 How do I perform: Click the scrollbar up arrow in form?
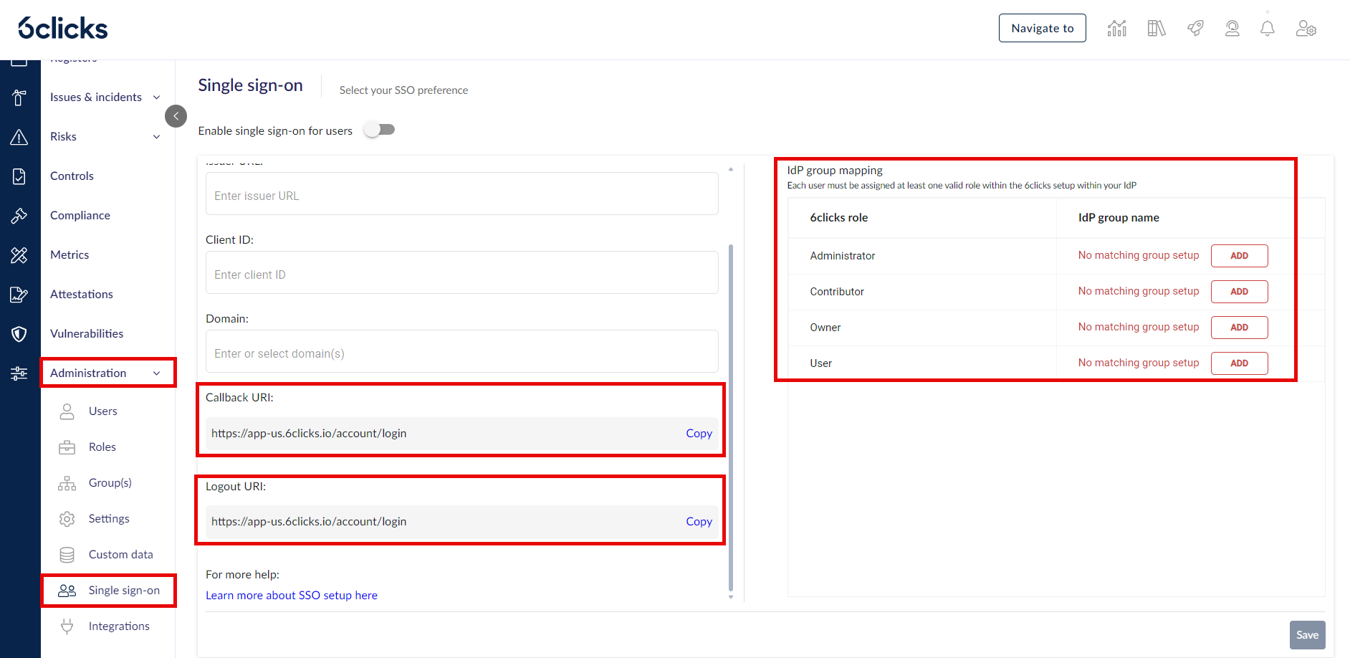(x=731, y=169)
